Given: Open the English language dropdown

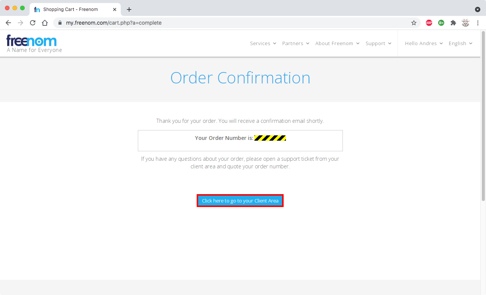Looking at the screenshot, I should coord(460,43).
